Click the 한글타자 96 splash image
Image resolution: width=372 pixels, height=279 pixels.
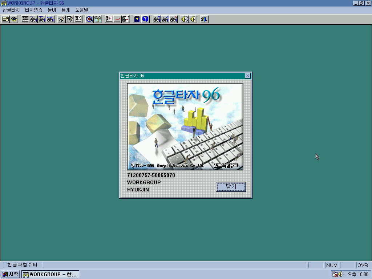click(x=185, y=127)
